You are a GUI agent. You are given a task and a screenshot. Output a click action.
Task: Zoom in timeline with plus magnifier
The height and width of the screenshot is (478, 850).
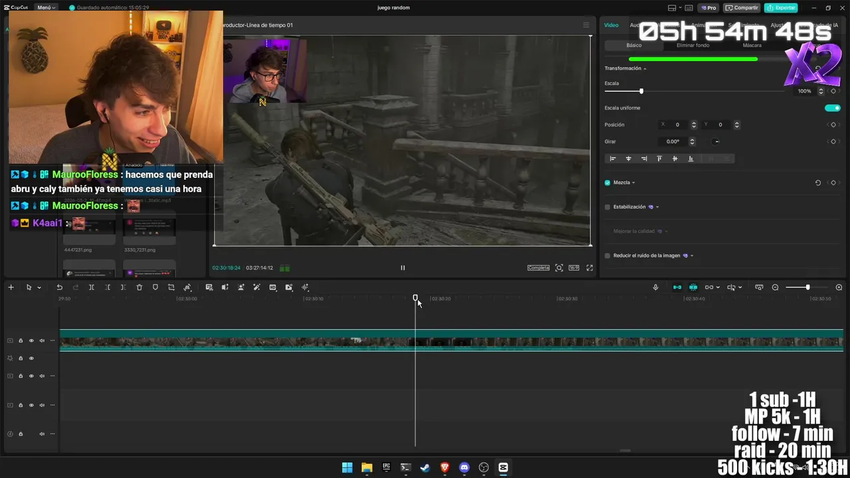(839, 287)
